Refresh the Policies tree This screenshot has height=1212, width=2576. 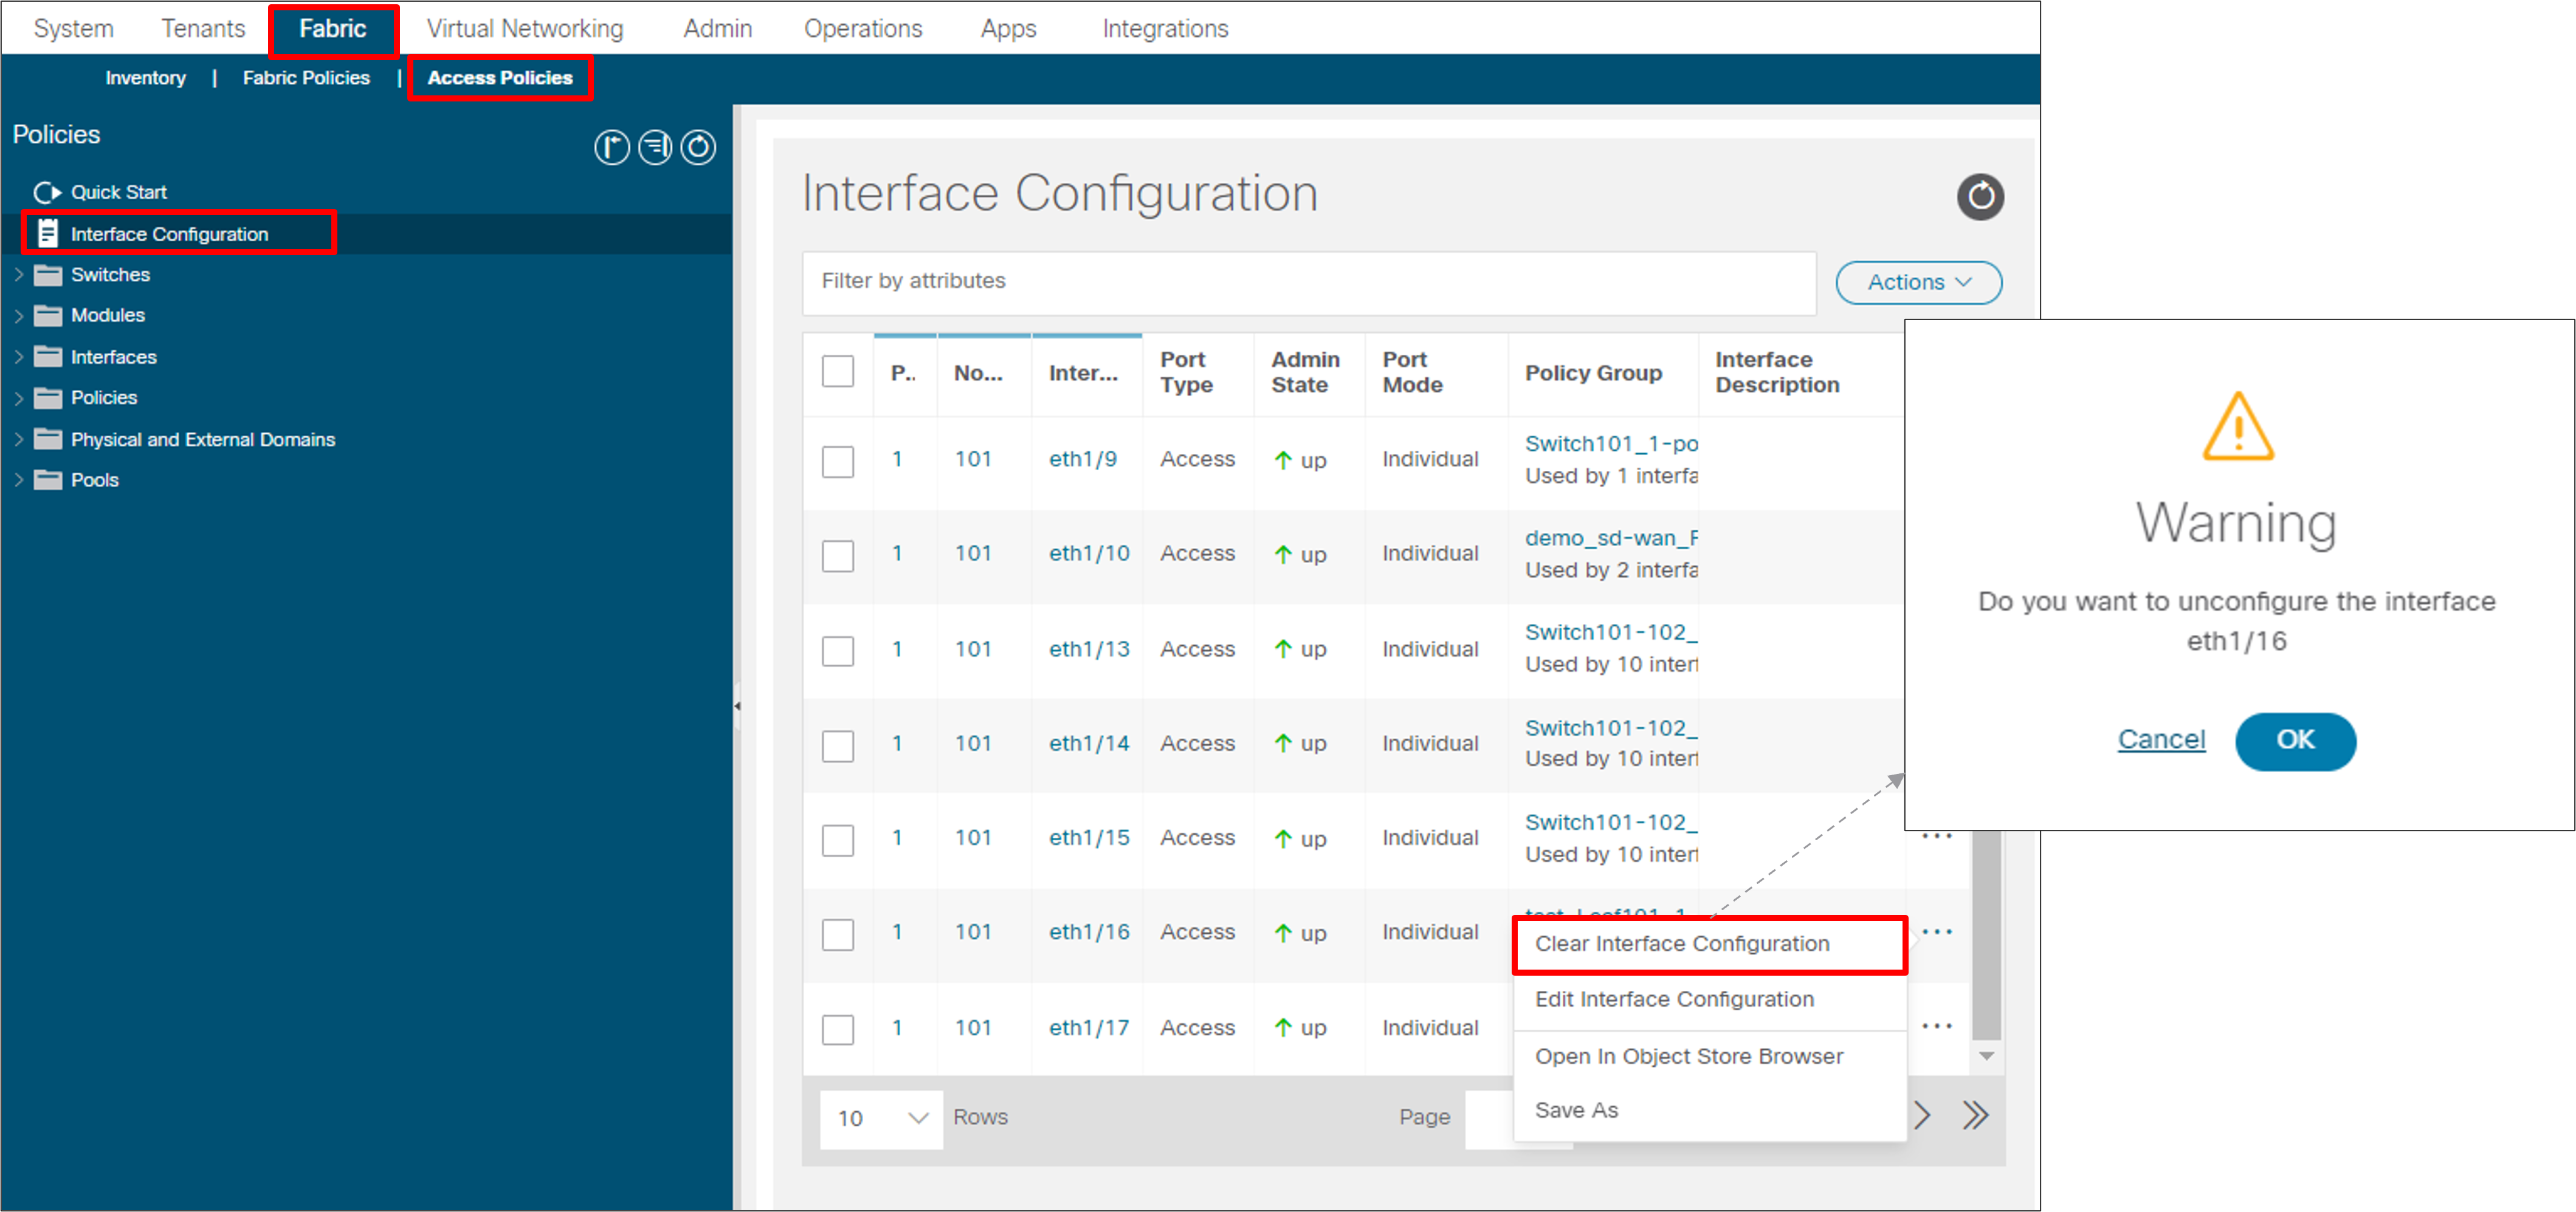(698, 147)
